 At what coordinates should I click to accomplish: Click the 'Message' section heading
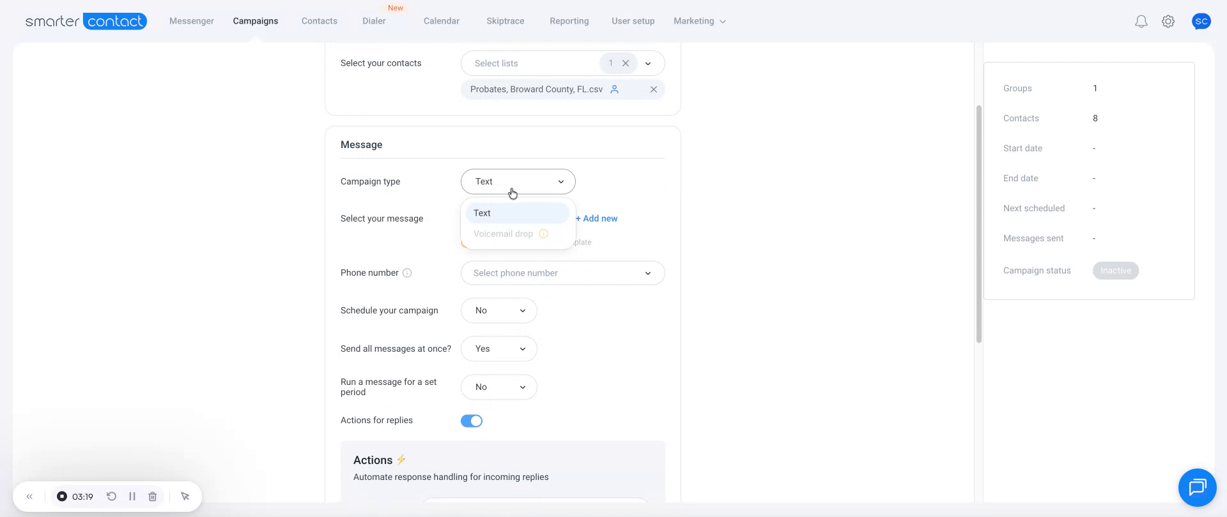[x=362, y=145]
